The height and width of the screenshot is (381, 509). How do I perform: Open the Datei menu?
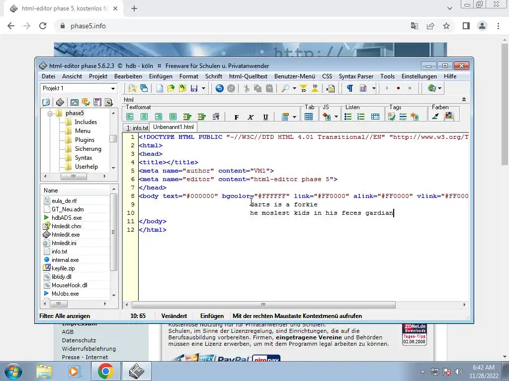coord(48,76)
